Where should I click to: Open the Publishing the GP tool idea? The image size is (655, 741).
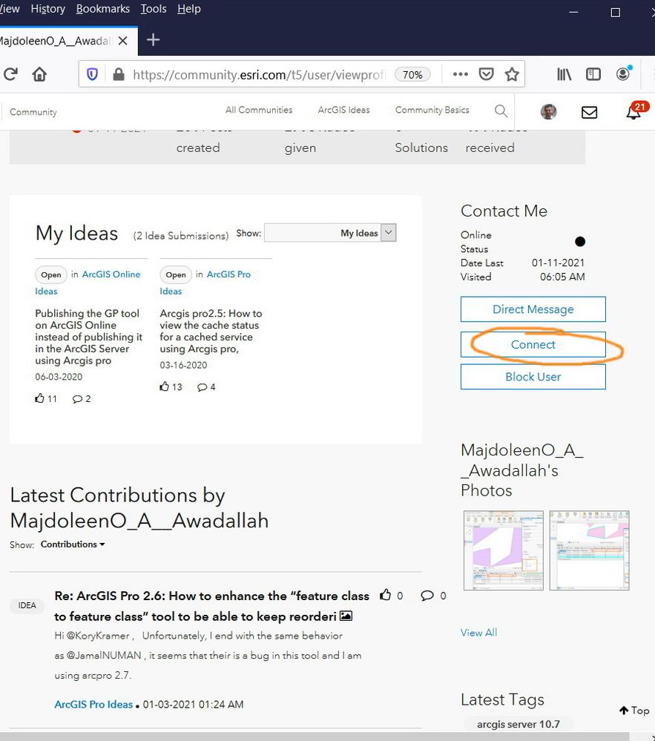tap(88, 337)
